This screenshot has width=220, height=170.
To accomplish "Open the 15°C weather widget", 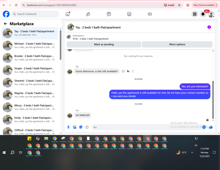I will pyautogui.click(x=182, y=152).
